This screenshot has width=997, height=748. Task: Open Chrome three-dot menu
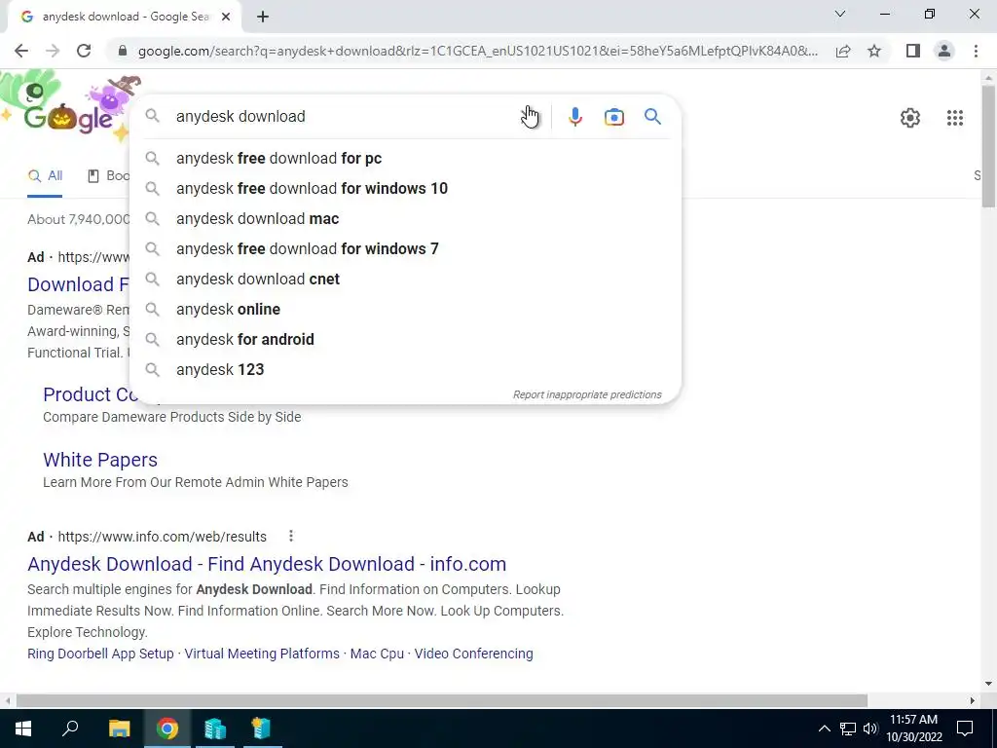pos(976,51)
